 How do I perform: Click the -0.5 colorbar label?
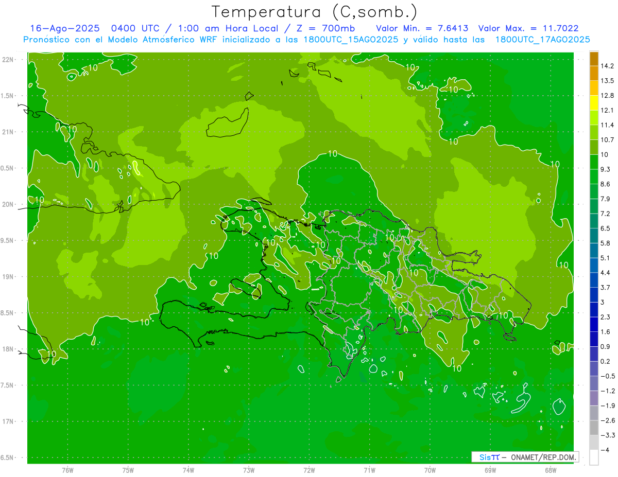click(x=608, y=376)
